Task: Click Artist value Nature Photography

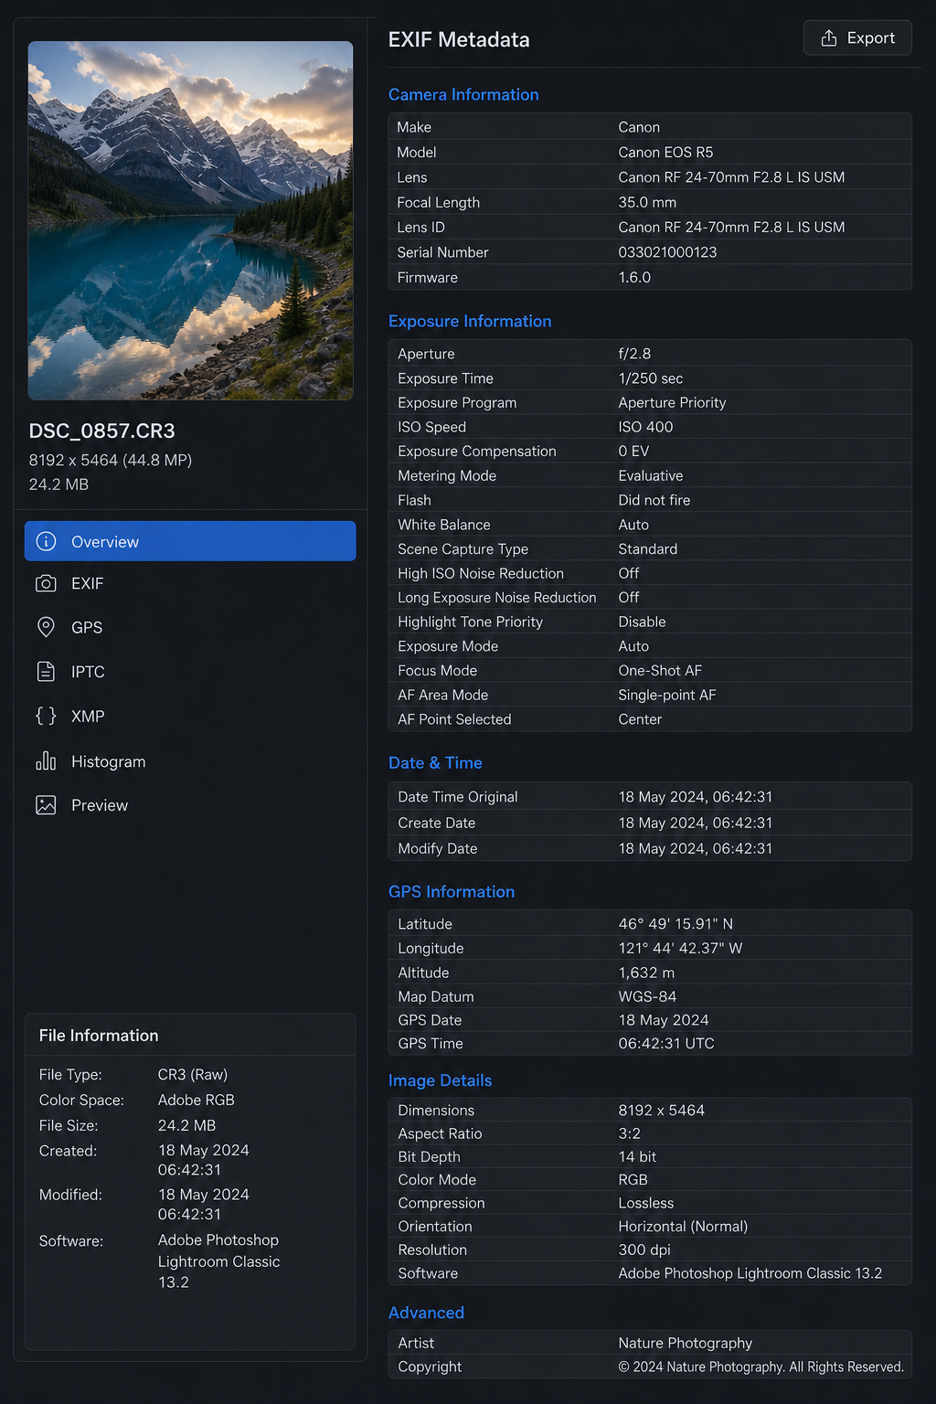Action: tap(685, 1343)
